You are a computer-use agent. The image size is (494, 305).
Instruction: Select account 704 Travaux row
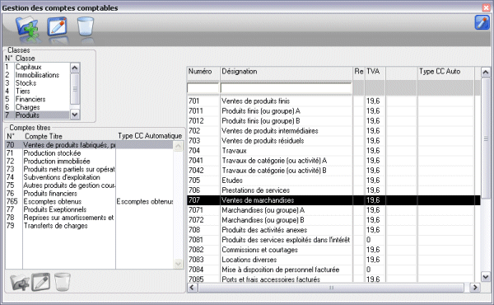(333, 151)
